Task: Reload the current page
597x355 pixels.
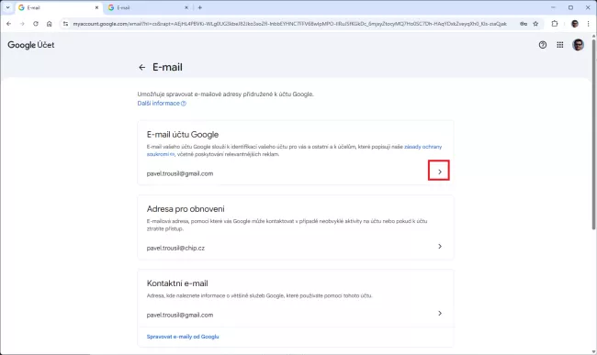Action: click(36, 24)
